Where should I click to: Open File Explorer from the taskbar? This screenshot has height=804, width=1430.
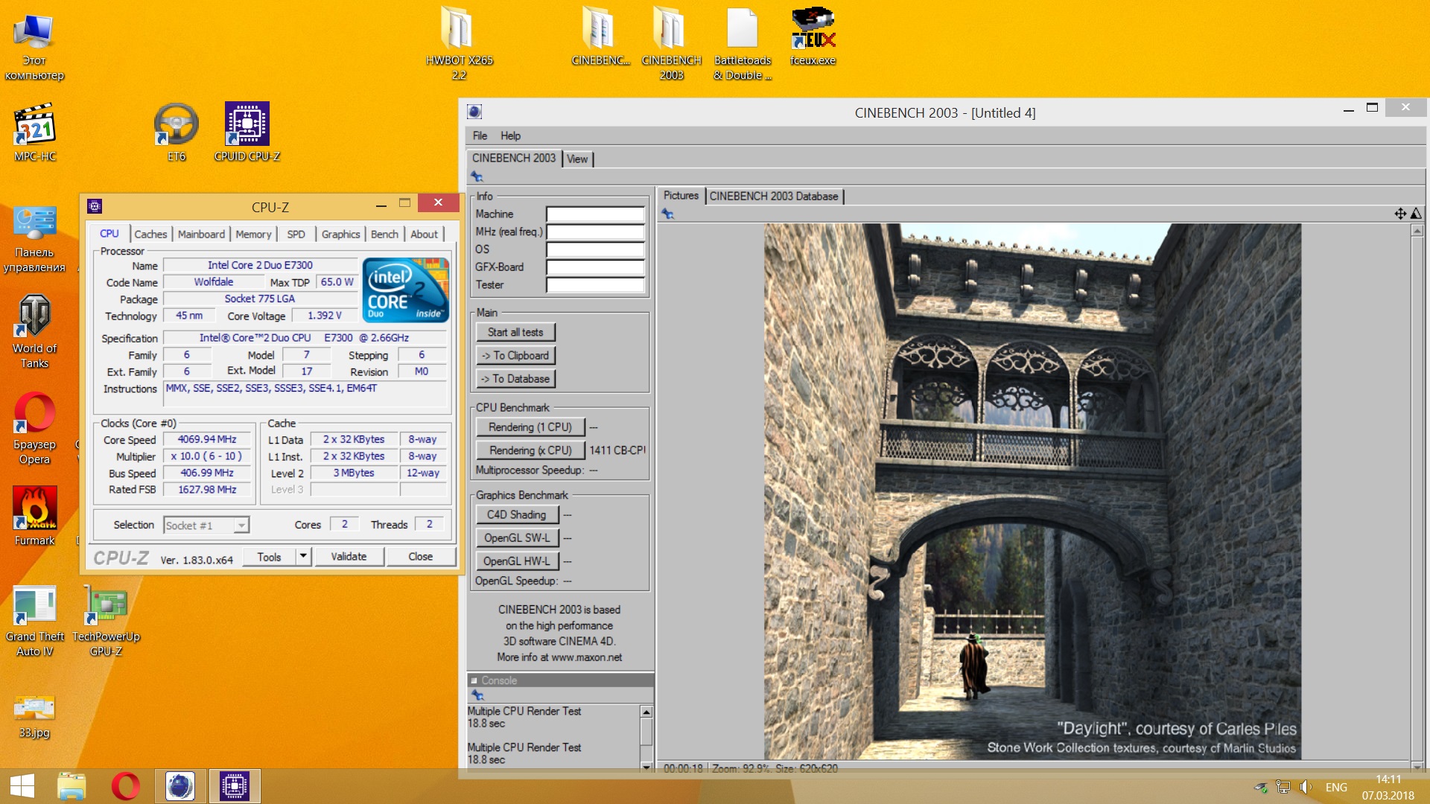(71, 786)
